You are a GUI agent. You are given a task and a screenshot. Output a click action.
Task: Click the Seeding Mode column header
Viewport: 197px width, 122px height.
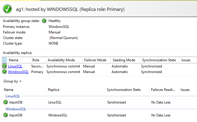pyautogui.click(x=124, y=60)
